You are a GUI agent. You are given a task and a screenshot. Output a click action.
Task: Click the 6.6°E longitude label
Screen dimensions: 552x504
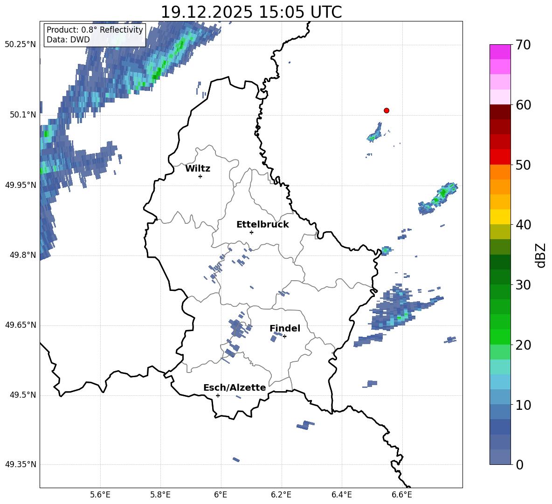point(402,495)
